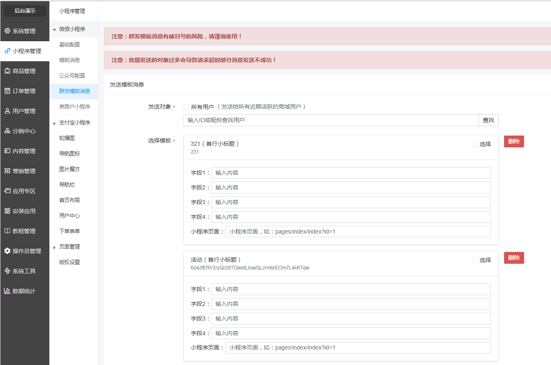551x365 pixels.
Task: Open 用户中心 in the submenu
Action: click(x=70, y=216)
